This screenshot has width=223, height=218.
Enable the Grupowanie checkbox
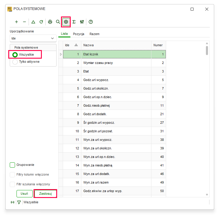coord(12,165)
